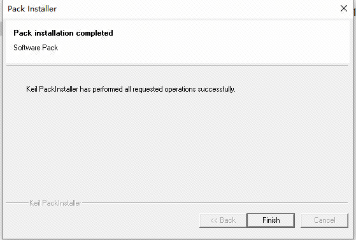Click the word 'Pack' in the subtitle
356x240 pixels.
pyautogui.click(x=50, y=48)
